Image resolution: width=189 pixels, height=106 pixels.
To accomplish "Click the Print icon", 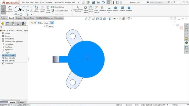I will pos(98,2).
